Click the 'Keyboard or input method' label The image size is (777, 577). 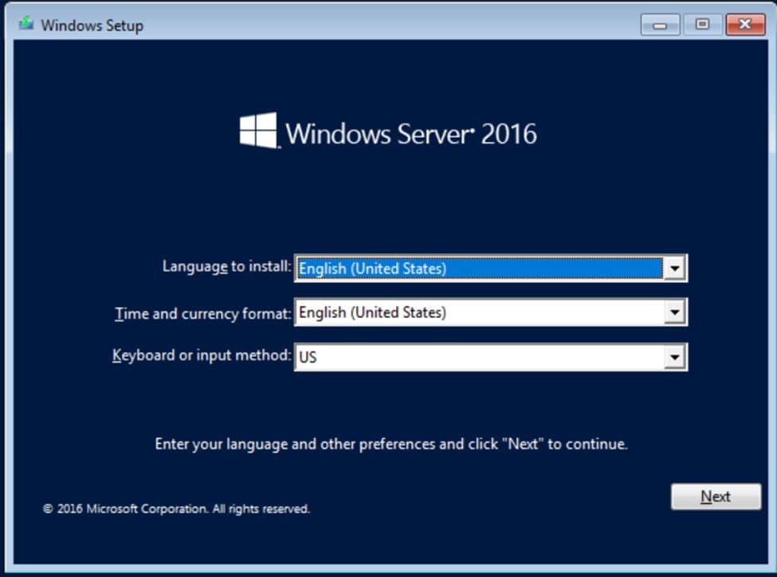(202, 355)
